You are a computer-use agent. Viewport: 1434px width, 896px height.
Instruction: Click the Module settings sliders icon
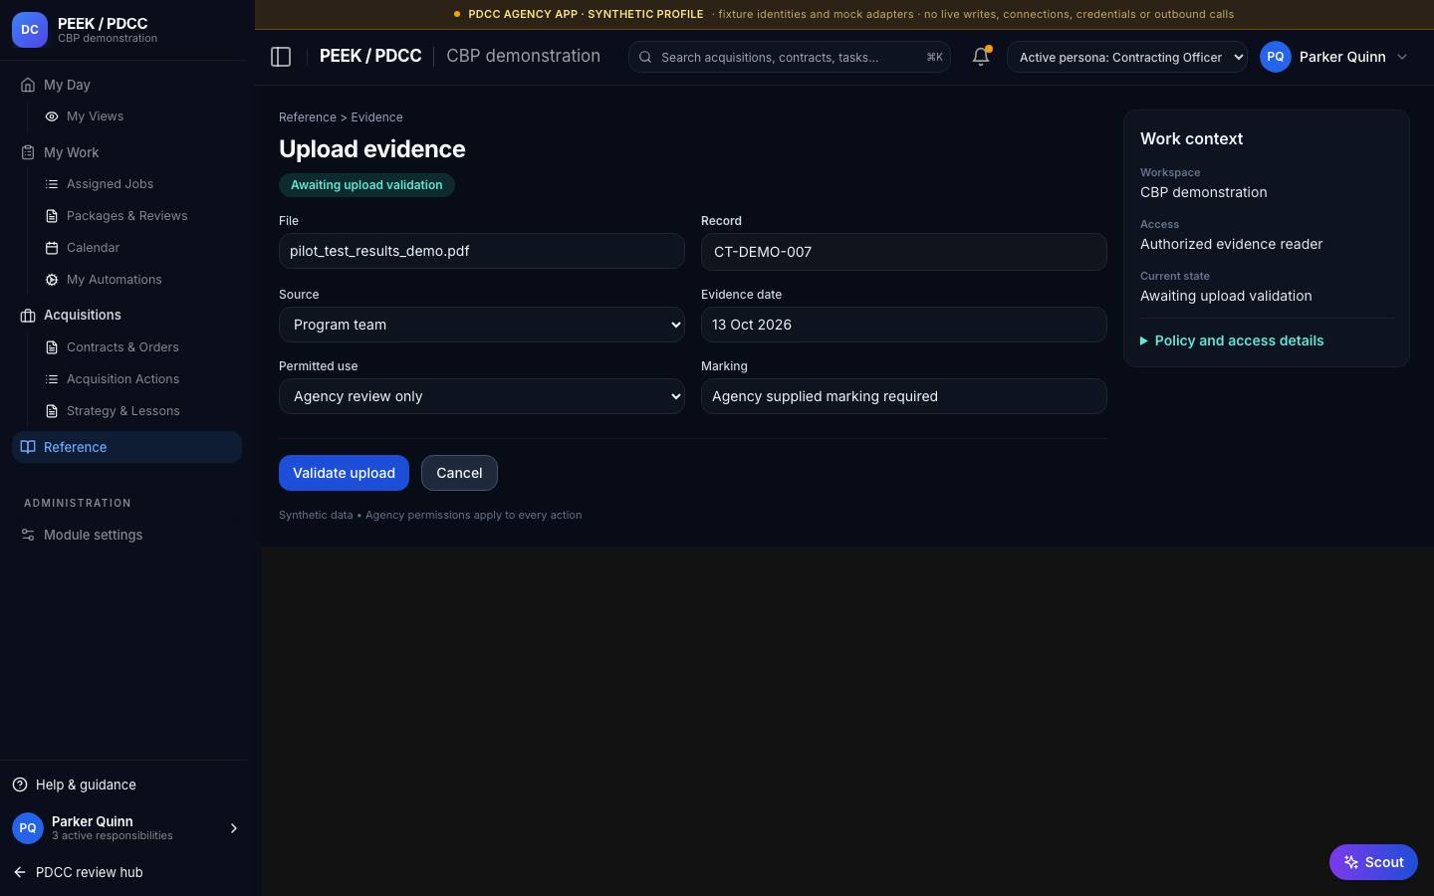(28, 535)
